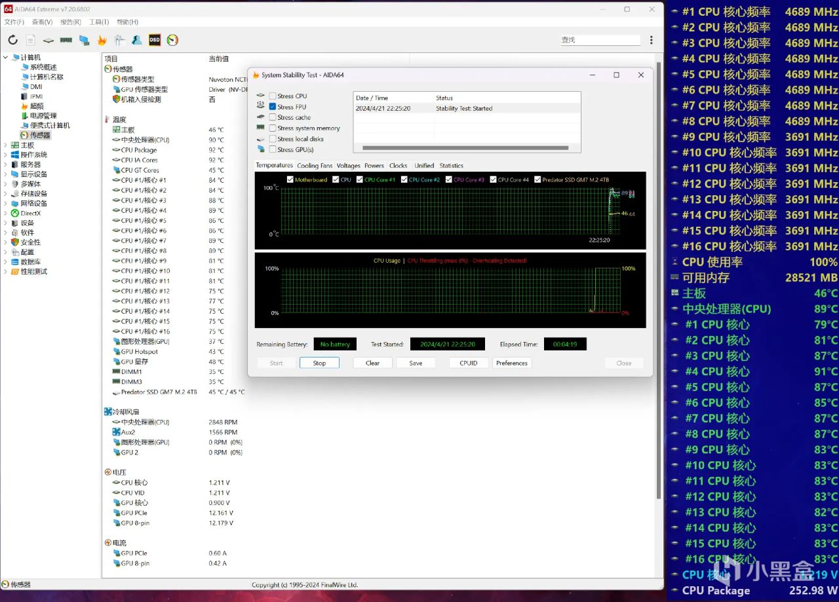The width and height of the screenshot is (839, 602).
Task: Open the flame stability test toolbar icon
Action: coord(102,40)
